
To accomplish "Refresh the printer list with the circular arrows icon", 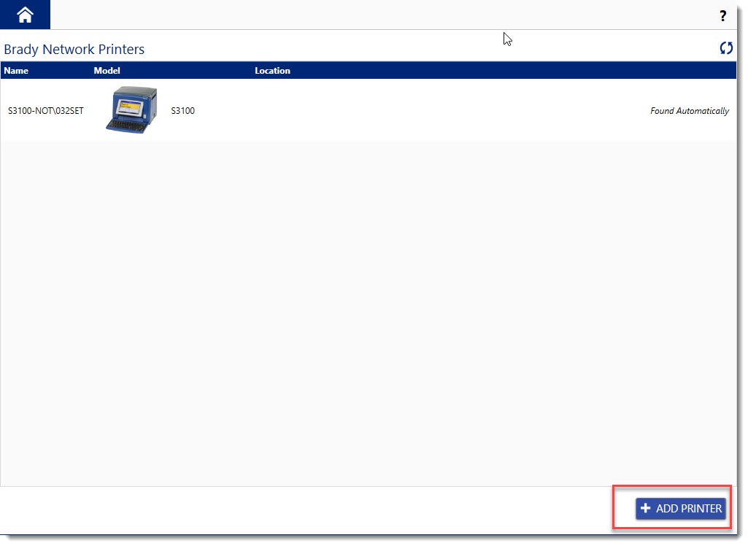I will [x=726, y=48].
